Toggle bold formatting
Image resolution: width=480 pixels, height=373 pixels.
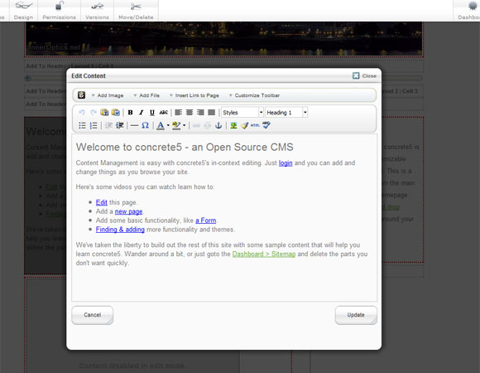point(130,113)
